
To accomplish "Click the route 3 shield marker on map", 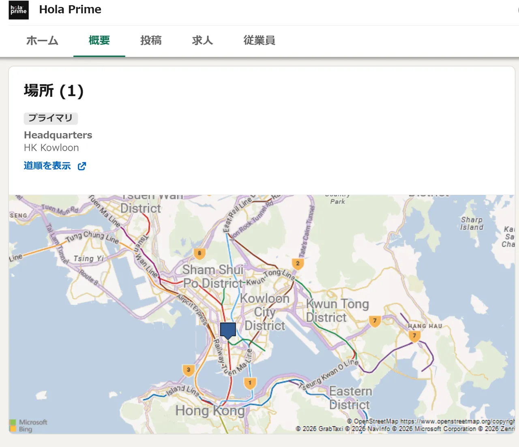I will click(x=189, y=370).
